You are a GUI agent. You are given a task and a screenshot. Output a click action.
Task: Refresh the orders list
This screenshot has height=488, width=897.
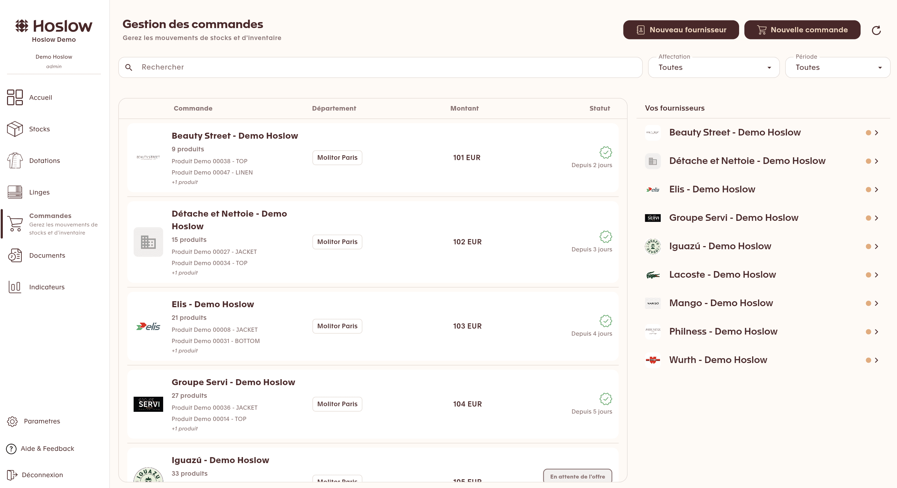(876, 30)
